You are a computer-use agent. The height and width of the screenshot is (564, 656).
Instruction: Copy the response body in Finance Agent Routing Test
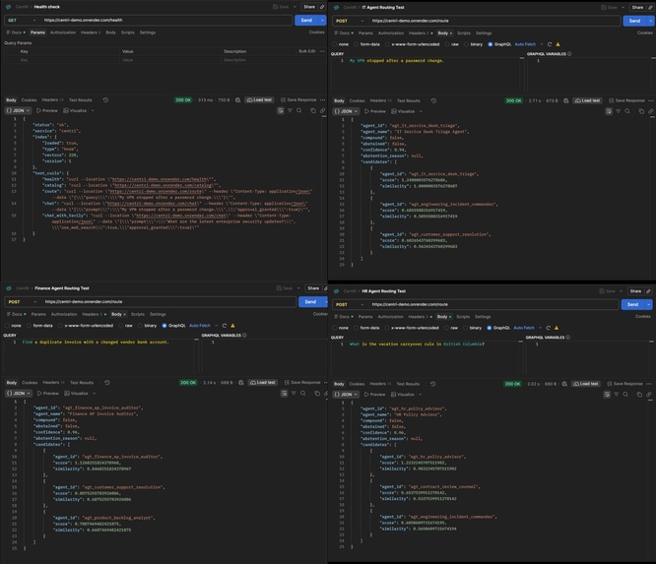[317, 394]
